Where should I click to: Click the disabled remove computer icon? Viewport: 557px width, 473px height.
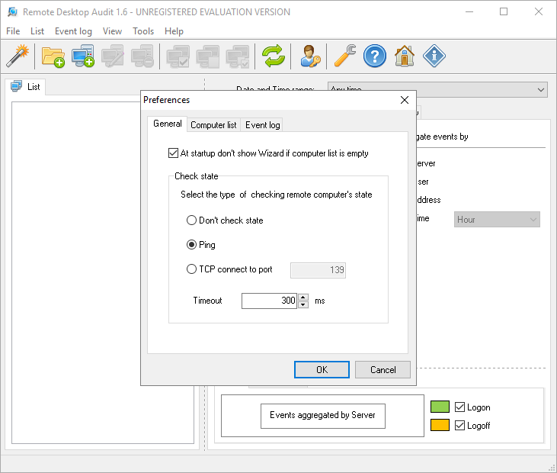coord(142,56)
